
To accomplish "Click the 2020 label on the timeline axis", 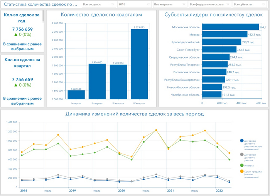I will pos(121,191).
